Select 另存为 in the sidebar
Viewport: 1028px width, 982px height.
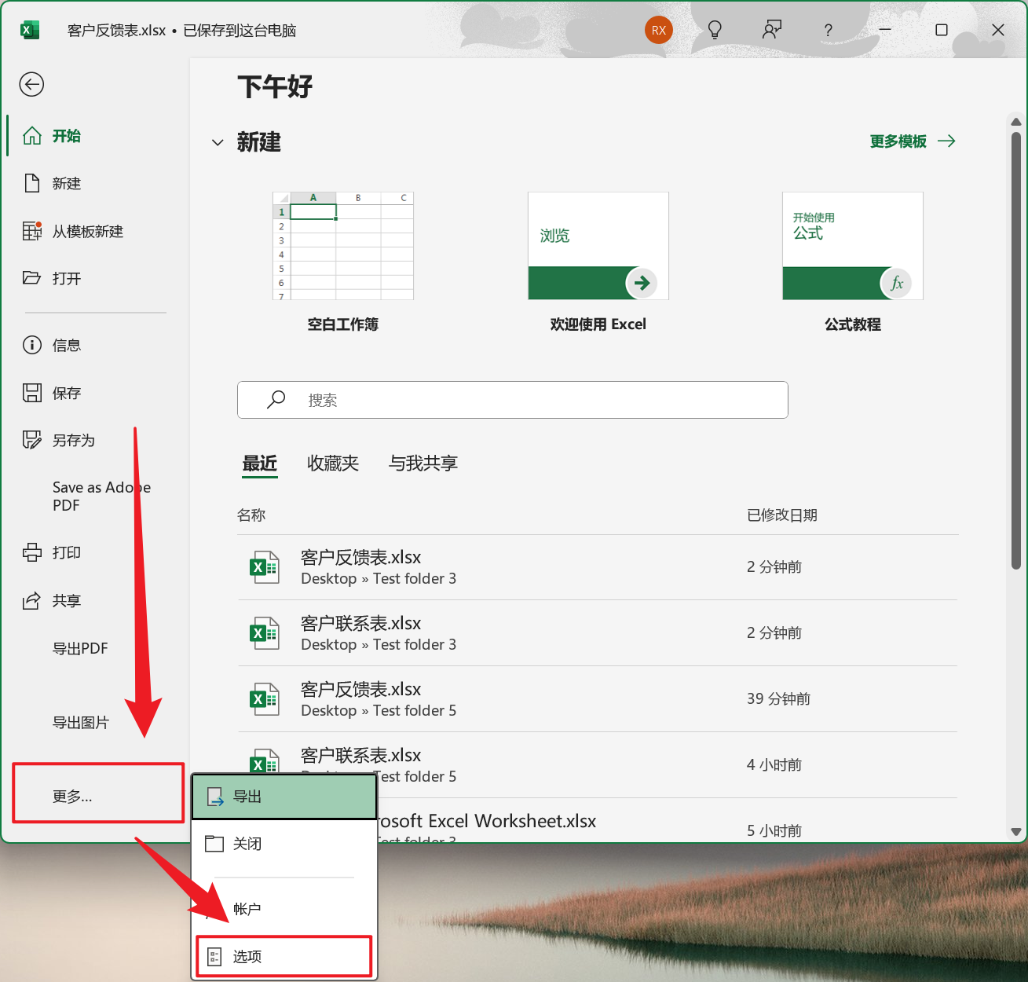(x=73, y=441)
